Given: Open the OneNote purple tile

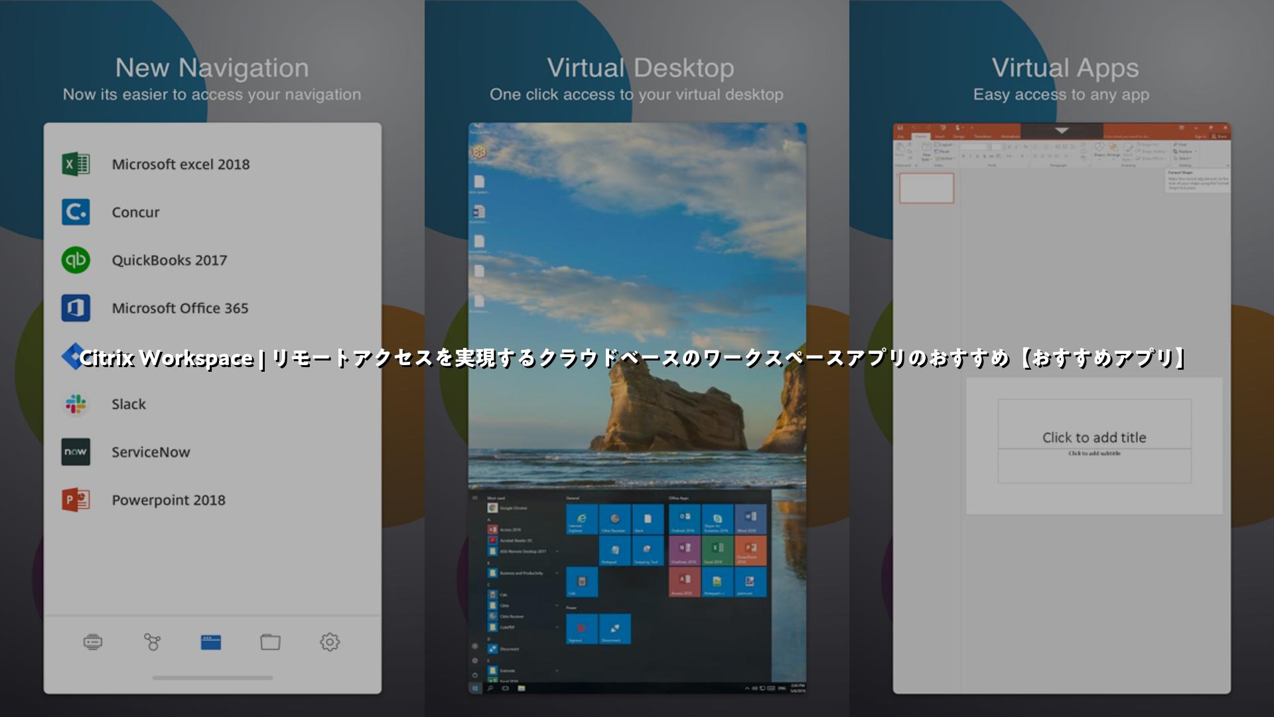Looking at the screenshot, I should pyautogui.click(x=685, y=551).
